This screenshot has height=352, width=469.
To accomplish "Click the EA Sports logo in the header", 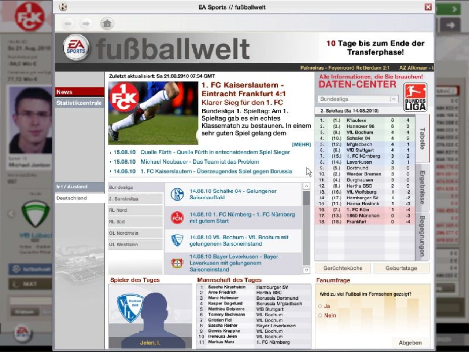I will [76, 48].
